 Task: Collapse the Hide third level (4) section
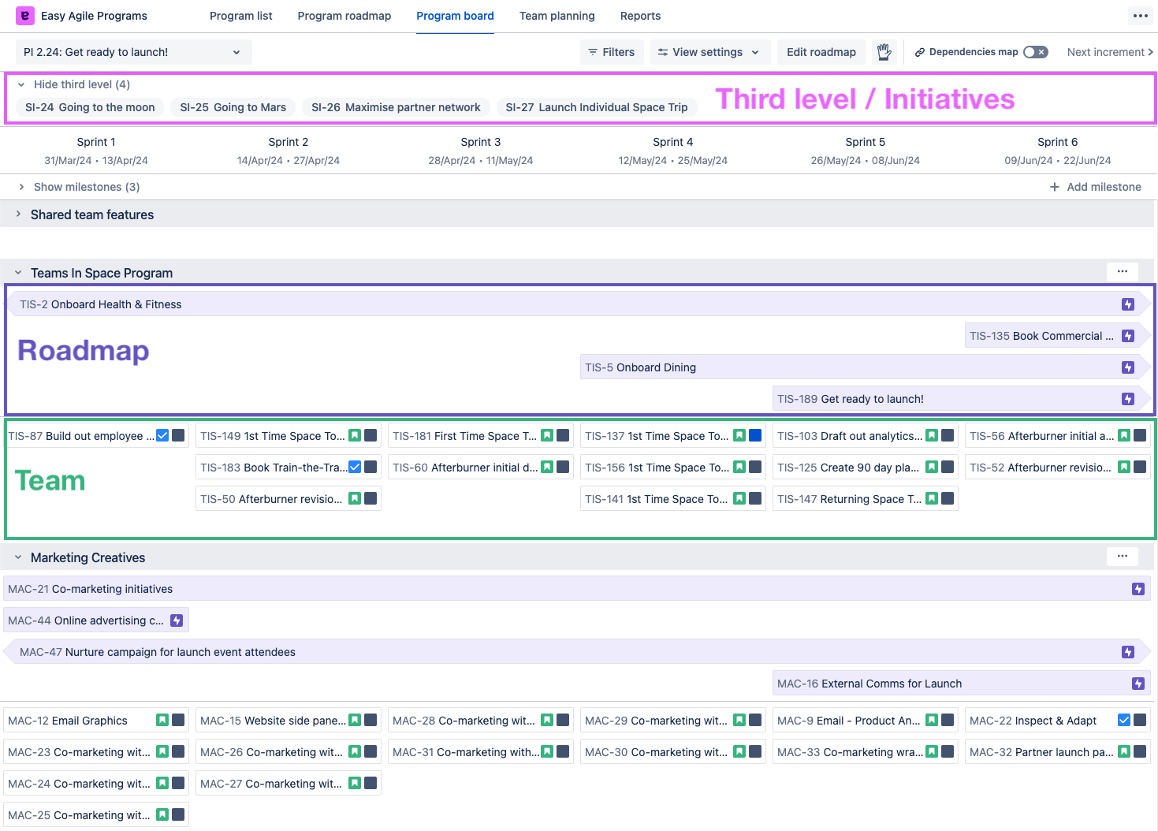click(x=74, y=84)
